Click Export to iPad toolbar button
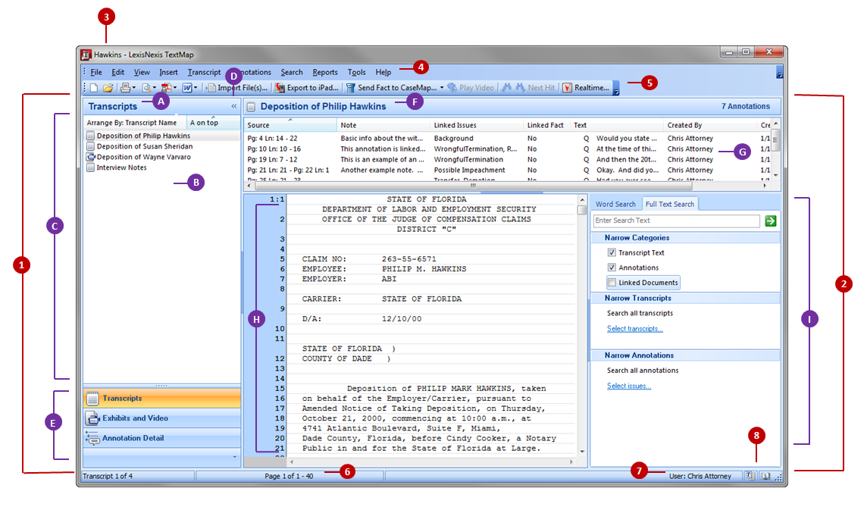This screenshot has width=867, height=507. pos(307,88)
